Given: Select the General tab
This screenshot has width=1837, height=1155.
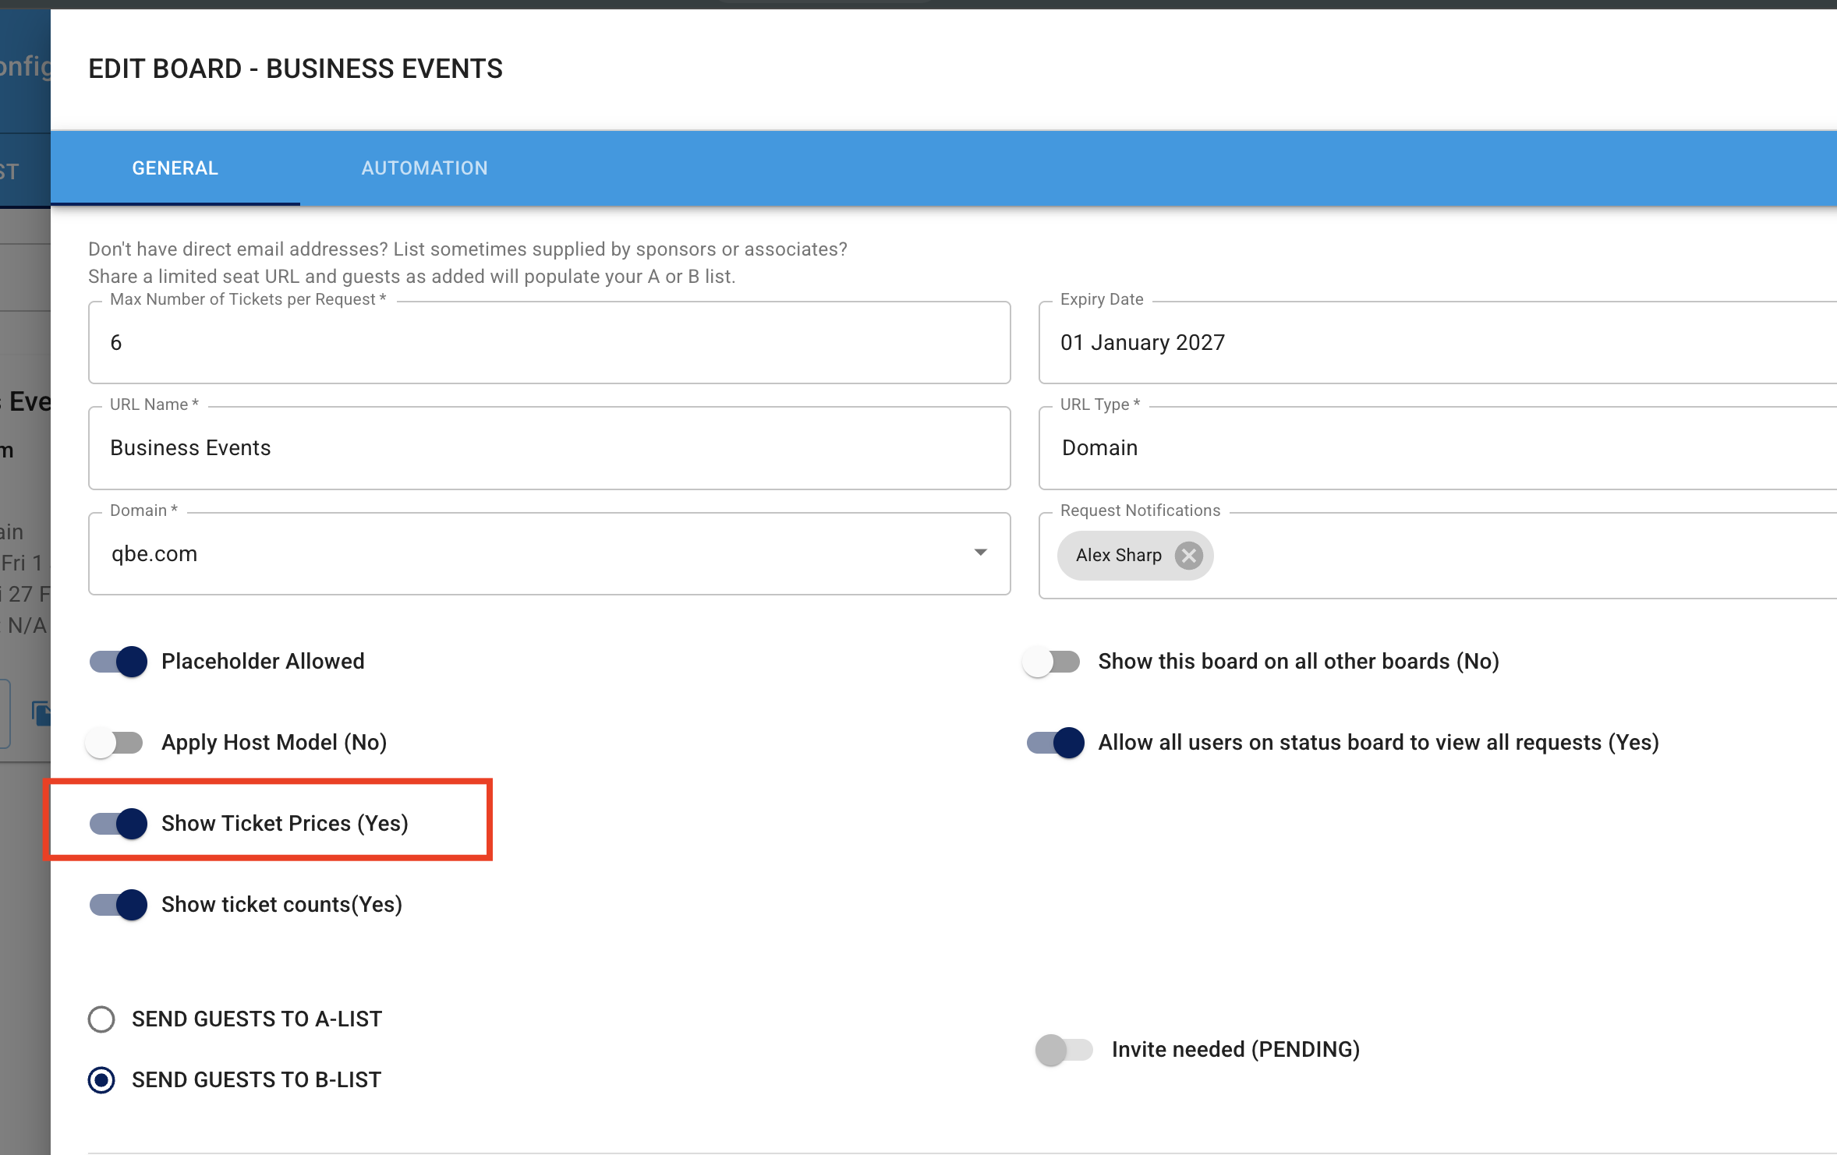Looking at the screenshot, I should coord(175,168).
